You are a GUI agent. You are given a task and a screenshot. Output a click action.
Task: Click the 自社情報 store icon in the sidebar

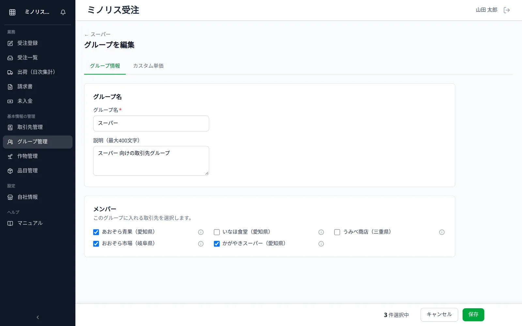(10, 197)
